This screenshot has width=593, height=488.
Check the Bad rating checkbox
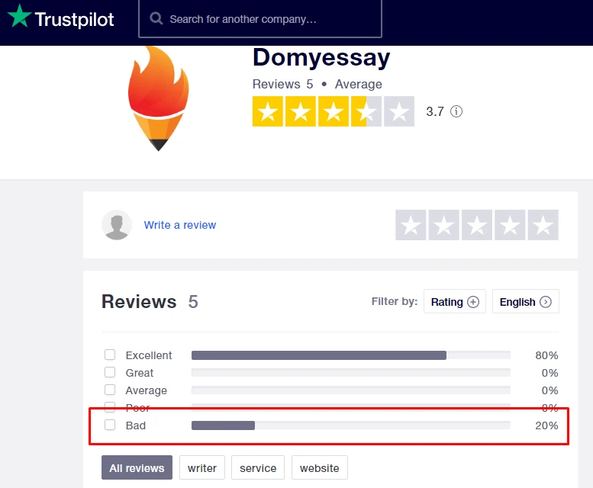click(x=110, y=425)
